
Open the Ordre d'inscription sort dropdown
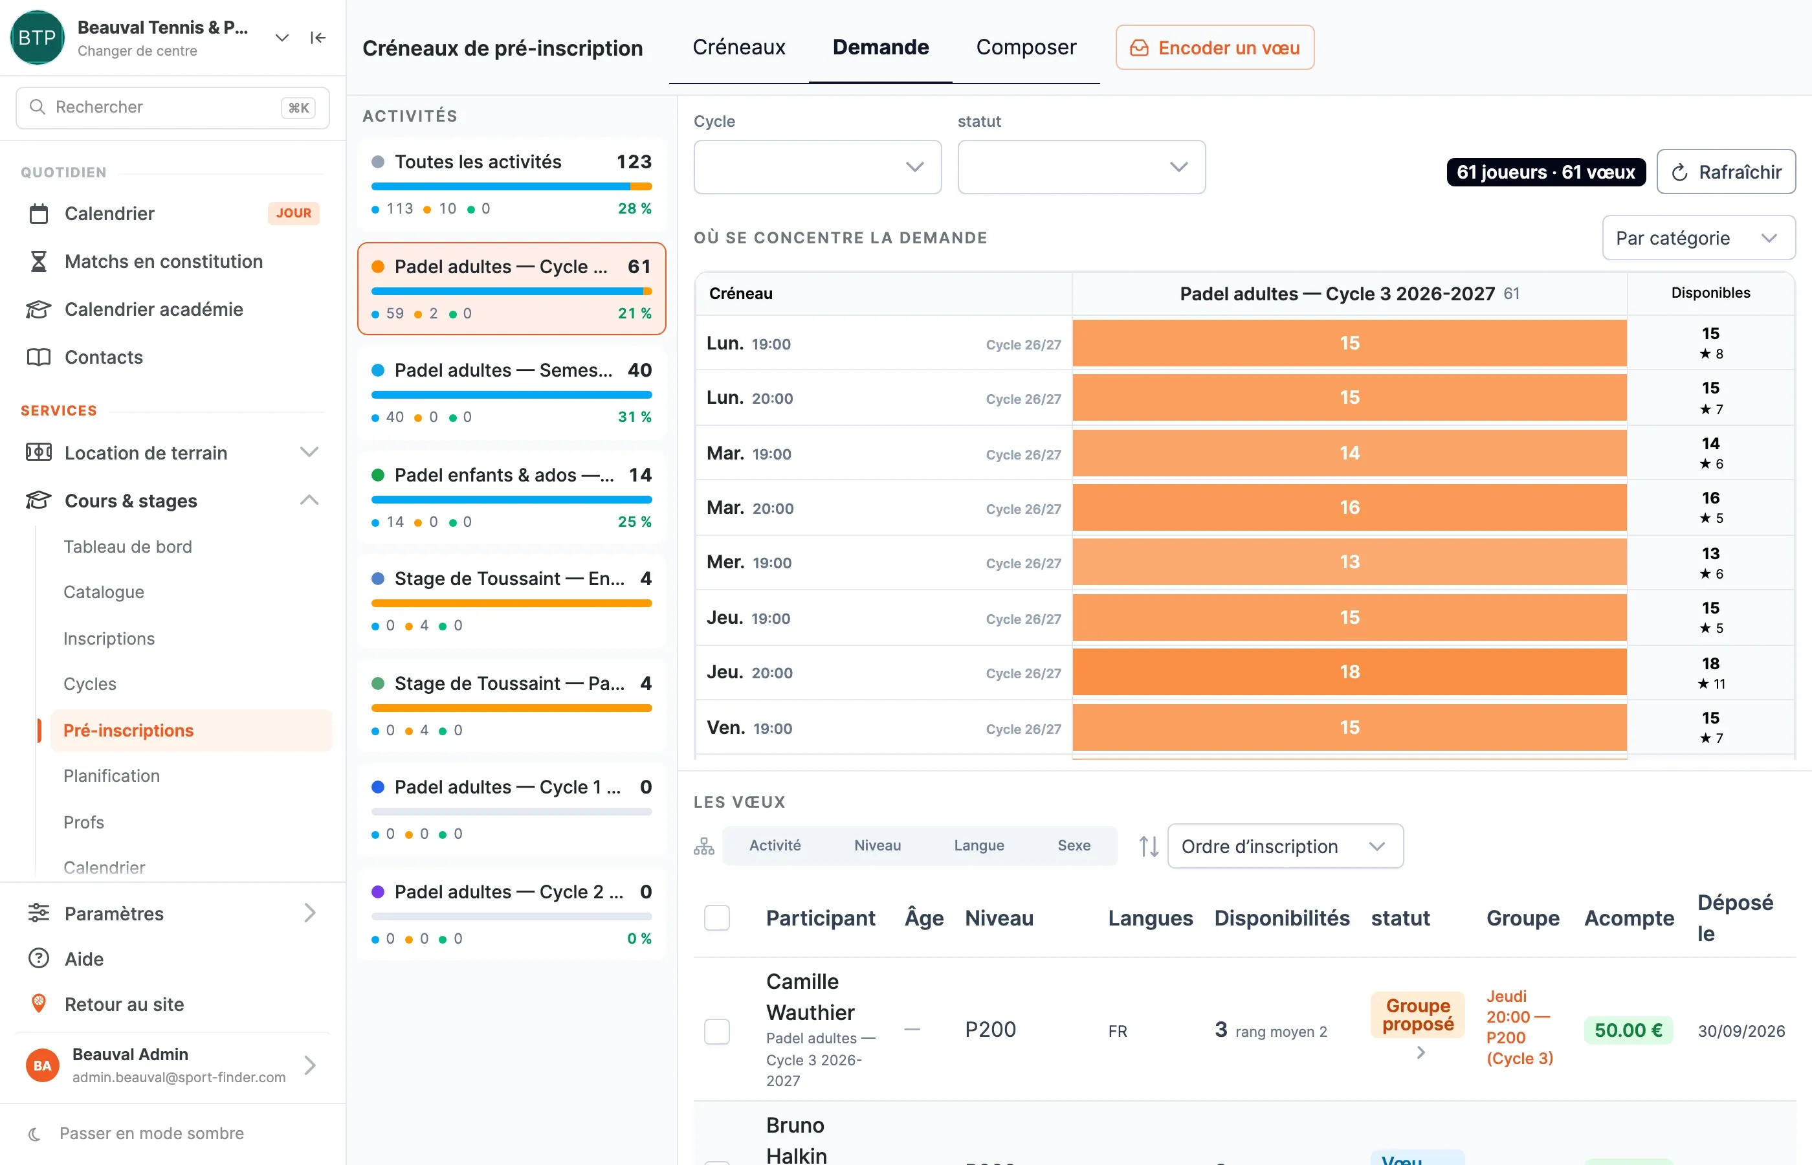1285,846
